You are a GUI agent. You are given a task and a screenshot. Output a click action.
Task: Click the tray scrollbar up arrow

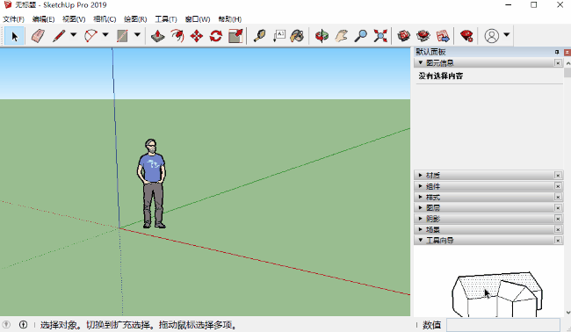(567, 63)
